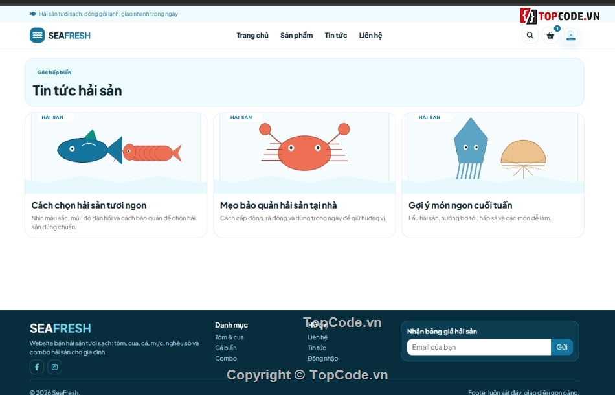Click the Gửi subscribe button

(562, 347)
